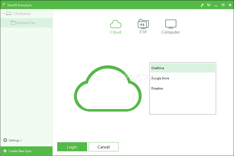Switch to the FTP tab label

click(x=143, y=32)
